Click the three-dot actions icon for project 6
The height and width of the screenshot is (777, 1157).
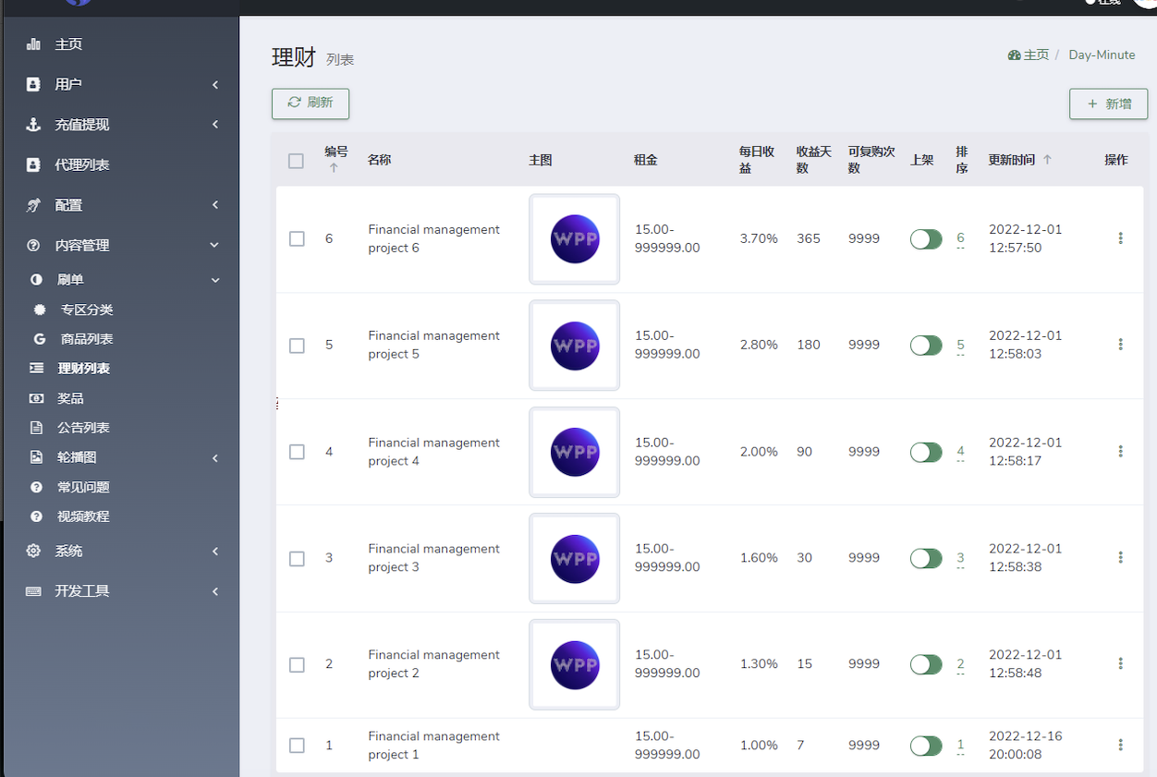point(1120,238)
